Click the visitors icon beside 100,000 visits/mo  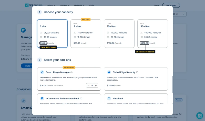(x=108, y=33)
